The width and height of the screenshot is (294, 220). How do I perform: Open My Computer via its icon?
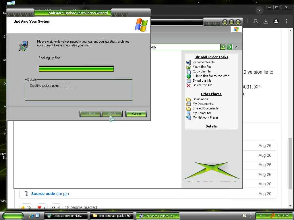click(188, 113)
